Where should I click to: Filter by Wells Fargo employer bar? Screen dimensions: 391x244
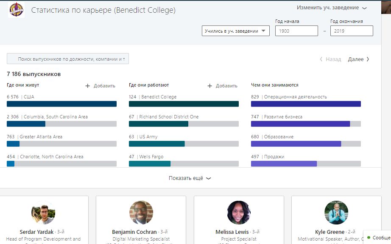184,164
